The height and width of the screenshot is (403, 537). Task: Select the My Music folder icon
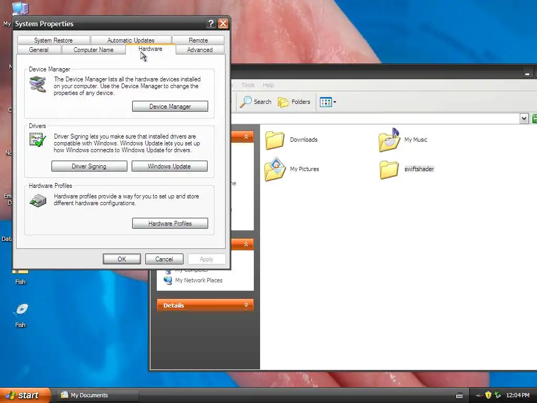(389, 140)
